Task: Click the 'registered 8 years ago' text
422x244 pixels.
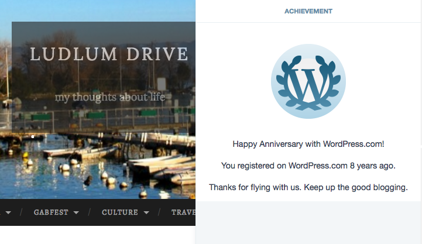Action: 308,166
